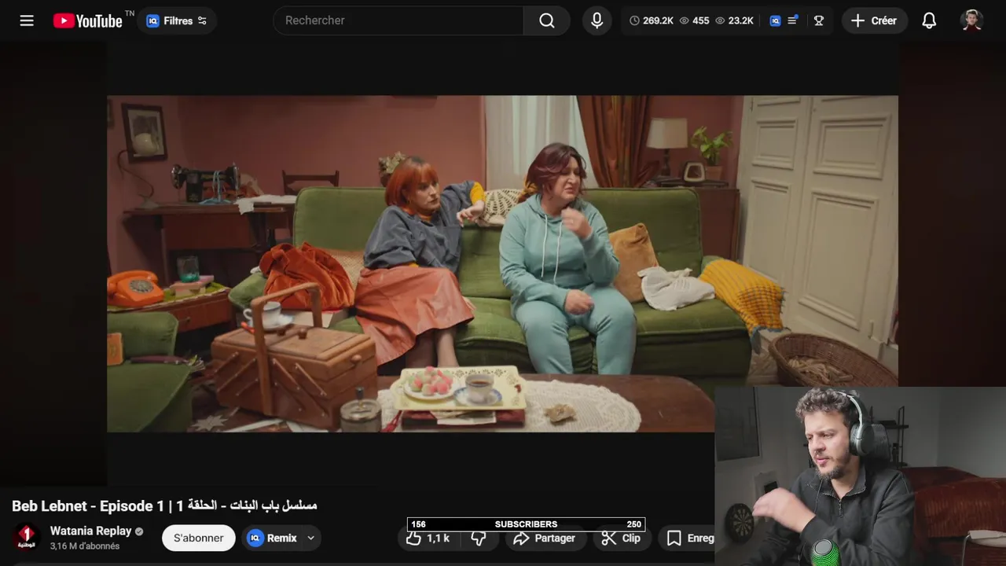Click S'abonner to subscribe
The width and height of the screenshot is (1006, 566).
pyautogui.click(x=198, y=538)
